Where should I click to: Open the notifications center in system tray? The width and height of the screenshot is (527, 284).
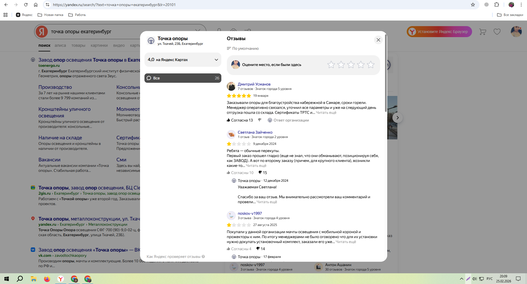pyautogui.click(x=518, y=279)
